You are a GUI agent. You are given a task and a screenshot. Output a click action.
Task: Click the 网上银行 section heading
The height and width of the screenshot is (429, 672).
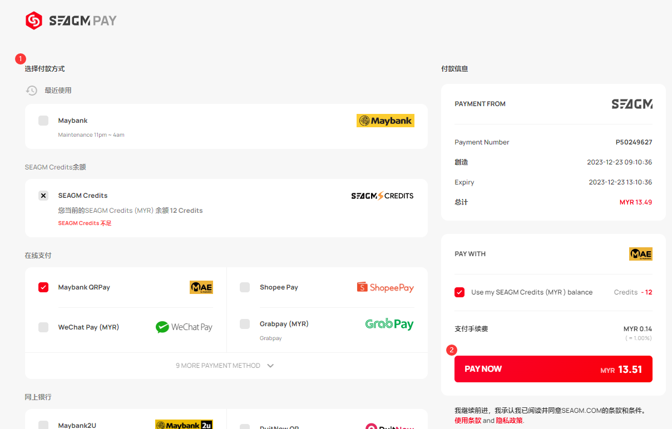38,397
